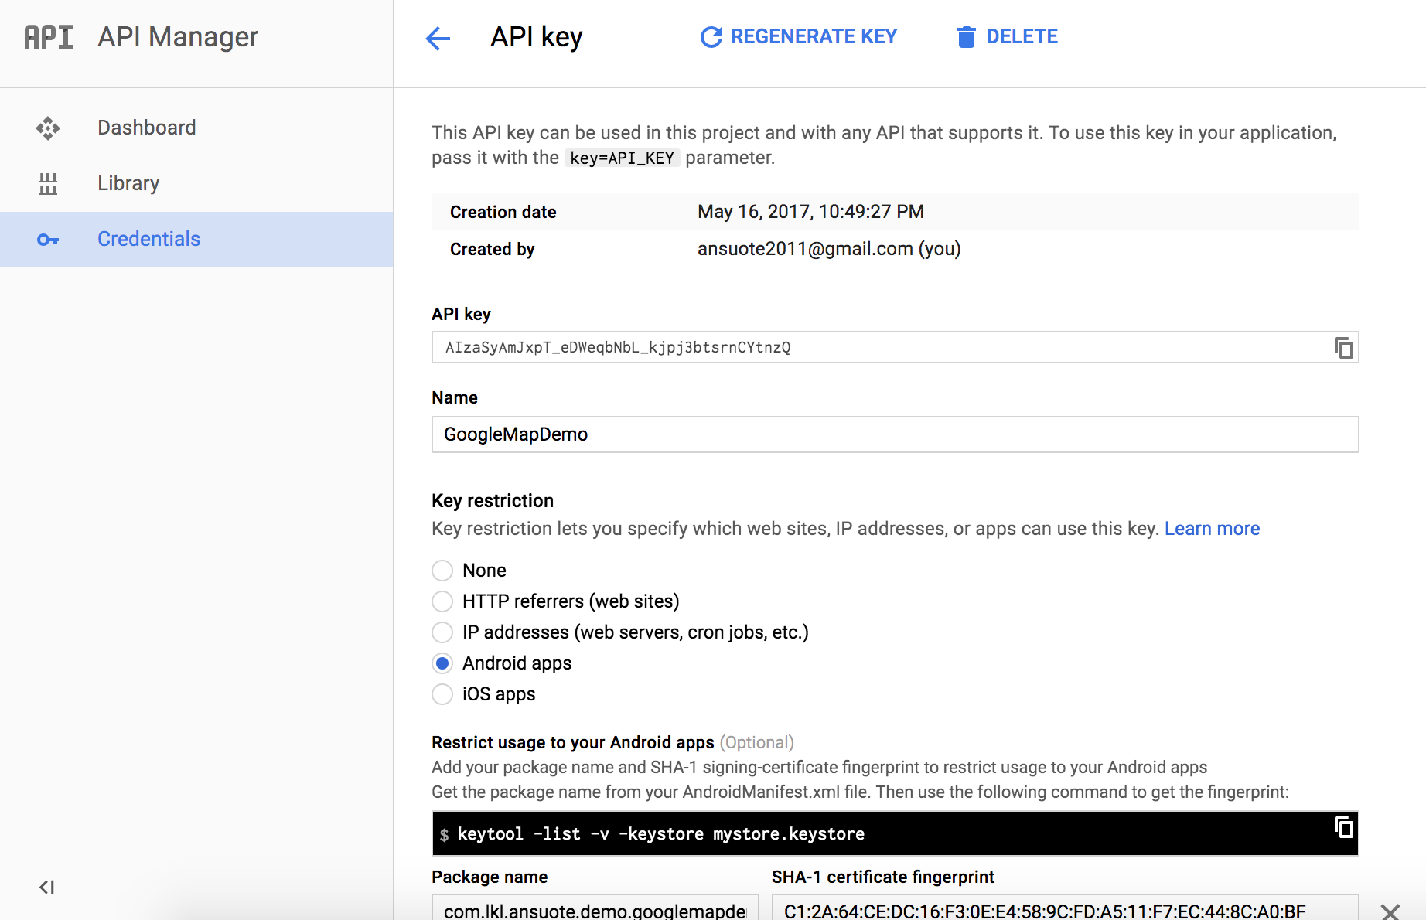The image size is (1426, 920).
Task: Click the API logo icon
Action: 49,37
